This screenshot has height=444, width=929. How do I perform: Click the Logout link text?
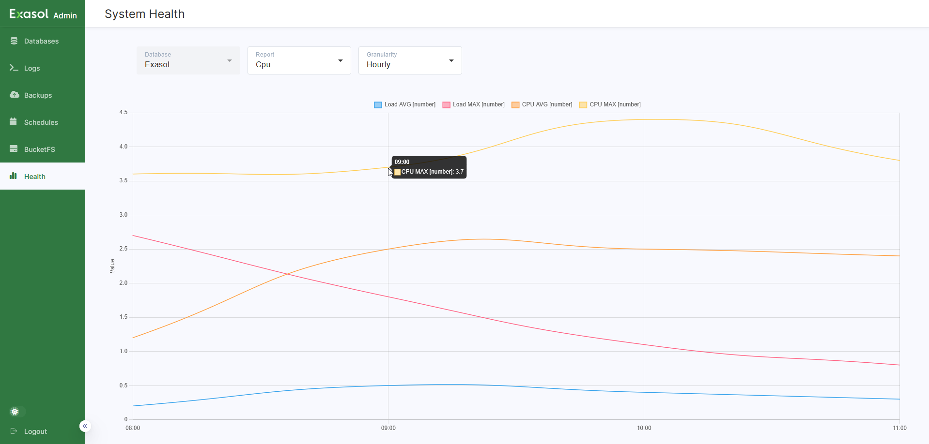pos(35,431)
